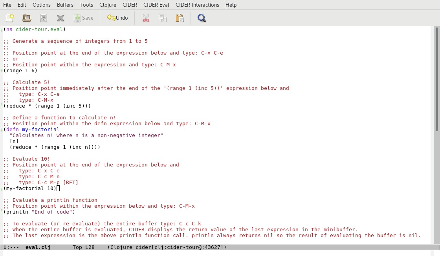Screen dimensions: 440x256
Task: Click the New File toolbar icon
Action: pos(10,18)
